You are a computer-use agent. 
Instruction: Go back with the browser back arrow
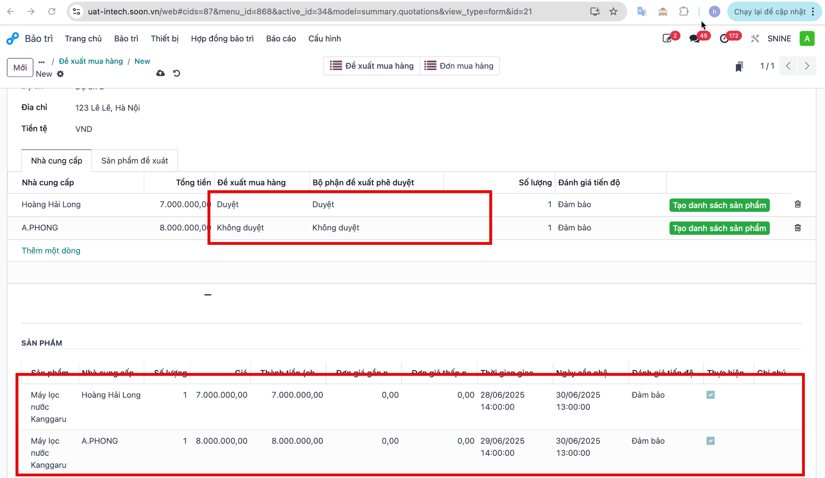point(11,12)
